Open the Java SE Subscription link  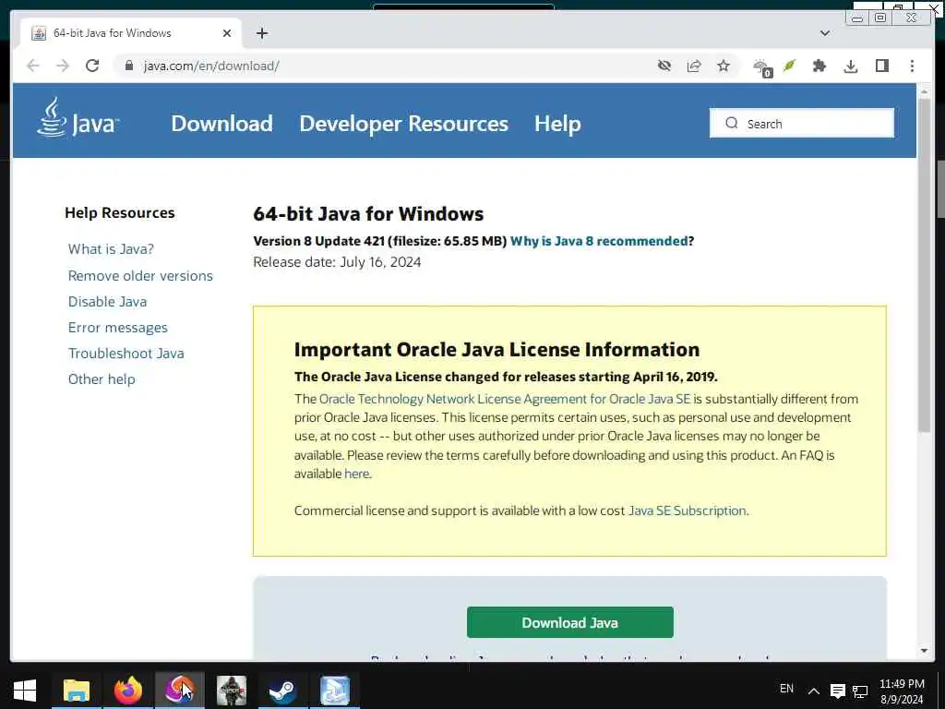(687, 511)
